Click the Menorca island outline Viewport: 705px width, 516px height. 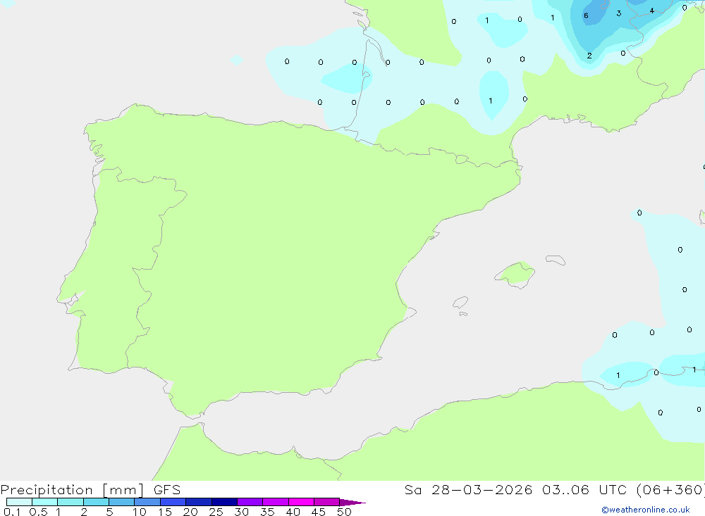pyautogui.click(x=556, y=260)
